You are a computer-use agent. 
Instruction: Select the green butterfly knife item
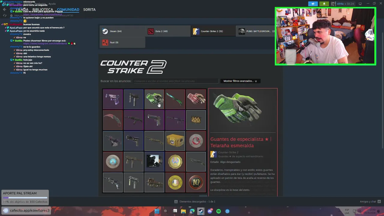[x=175, y=99]
